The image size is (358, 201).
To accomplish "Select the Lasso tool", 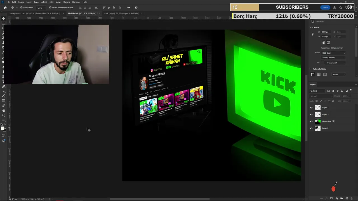I will (x=3, y=28).
